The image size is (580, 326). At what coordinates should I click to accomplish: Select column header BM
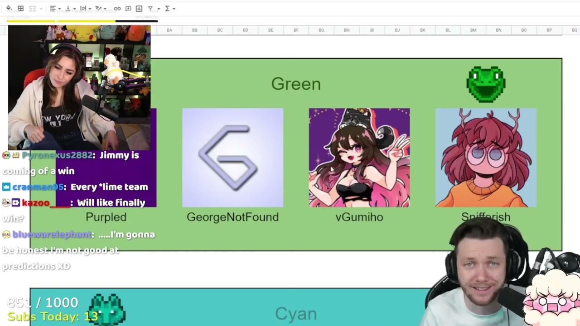(x=473, y=30)
